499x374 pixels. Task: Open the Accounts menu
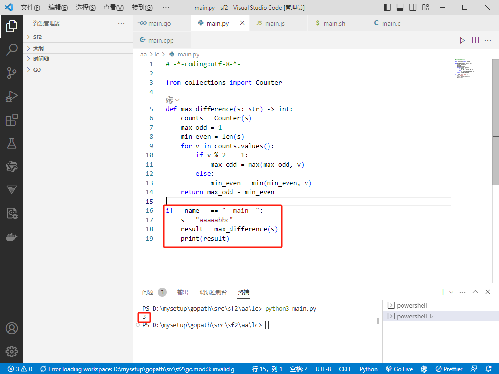[x=12, y=328]
